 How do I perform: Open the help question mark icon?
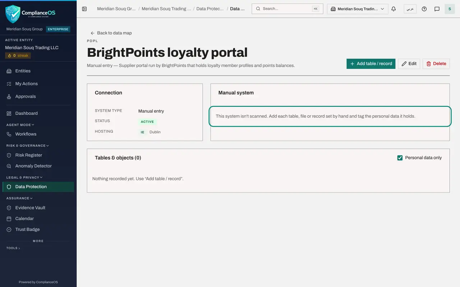[424, 9]
